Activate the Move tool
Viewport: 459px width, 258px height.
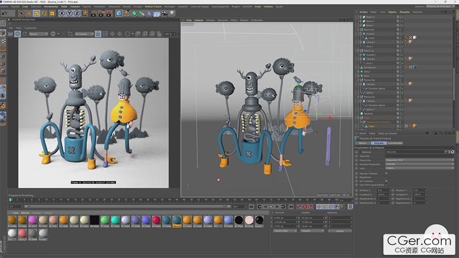point(29,14)
